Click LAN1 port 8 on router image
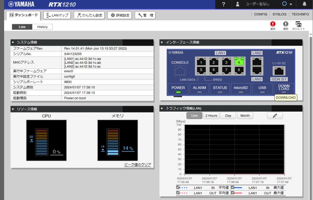This screenshot has width=313, height=200. [239, 70]
